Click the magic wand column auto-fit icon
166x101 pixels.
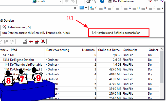click(x=25, y=41)
